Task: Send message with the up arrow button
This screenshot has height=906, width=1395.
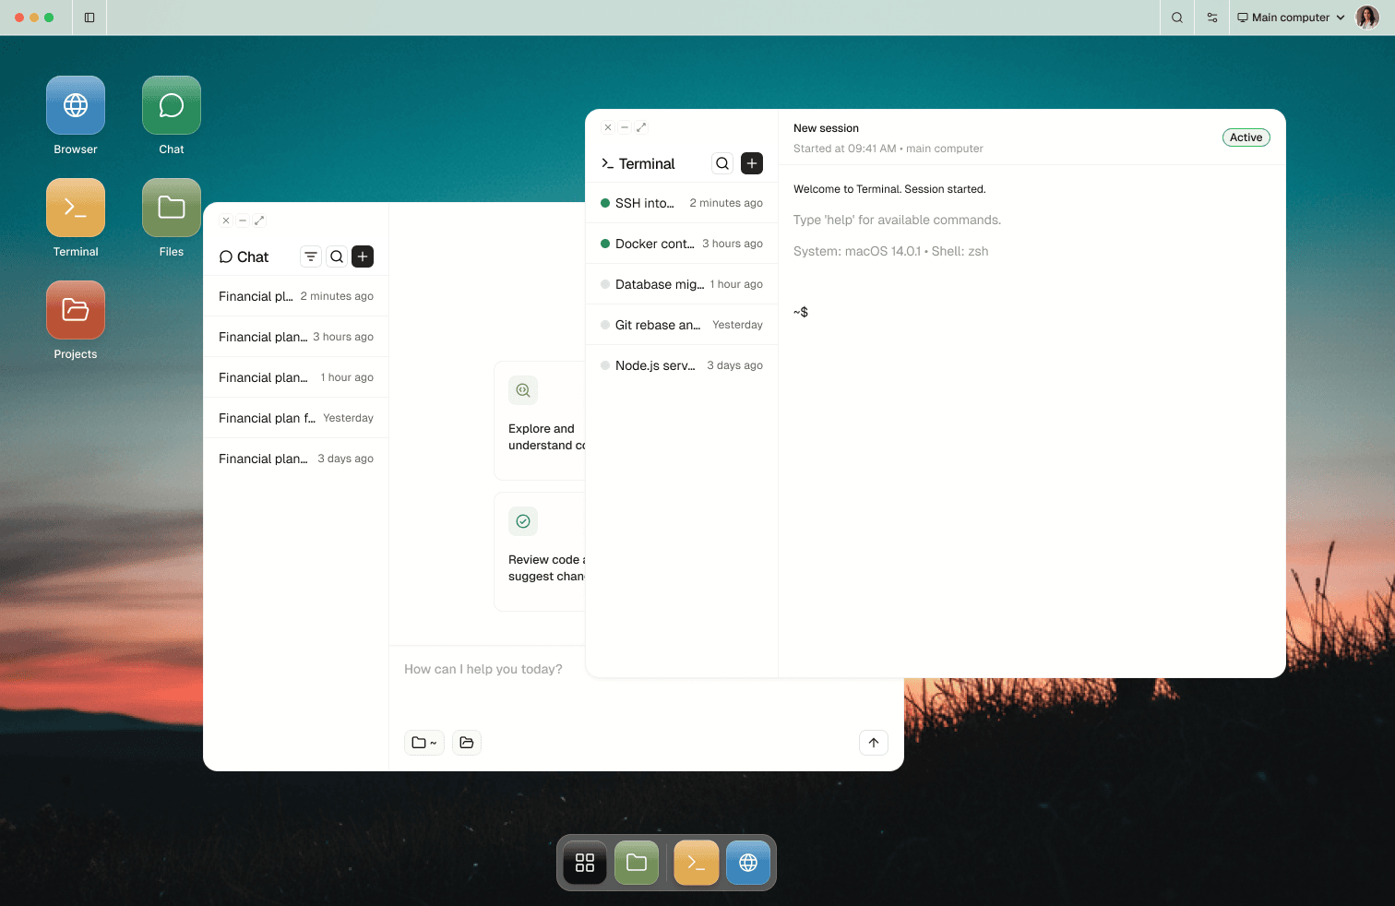Action: [874, 743]
